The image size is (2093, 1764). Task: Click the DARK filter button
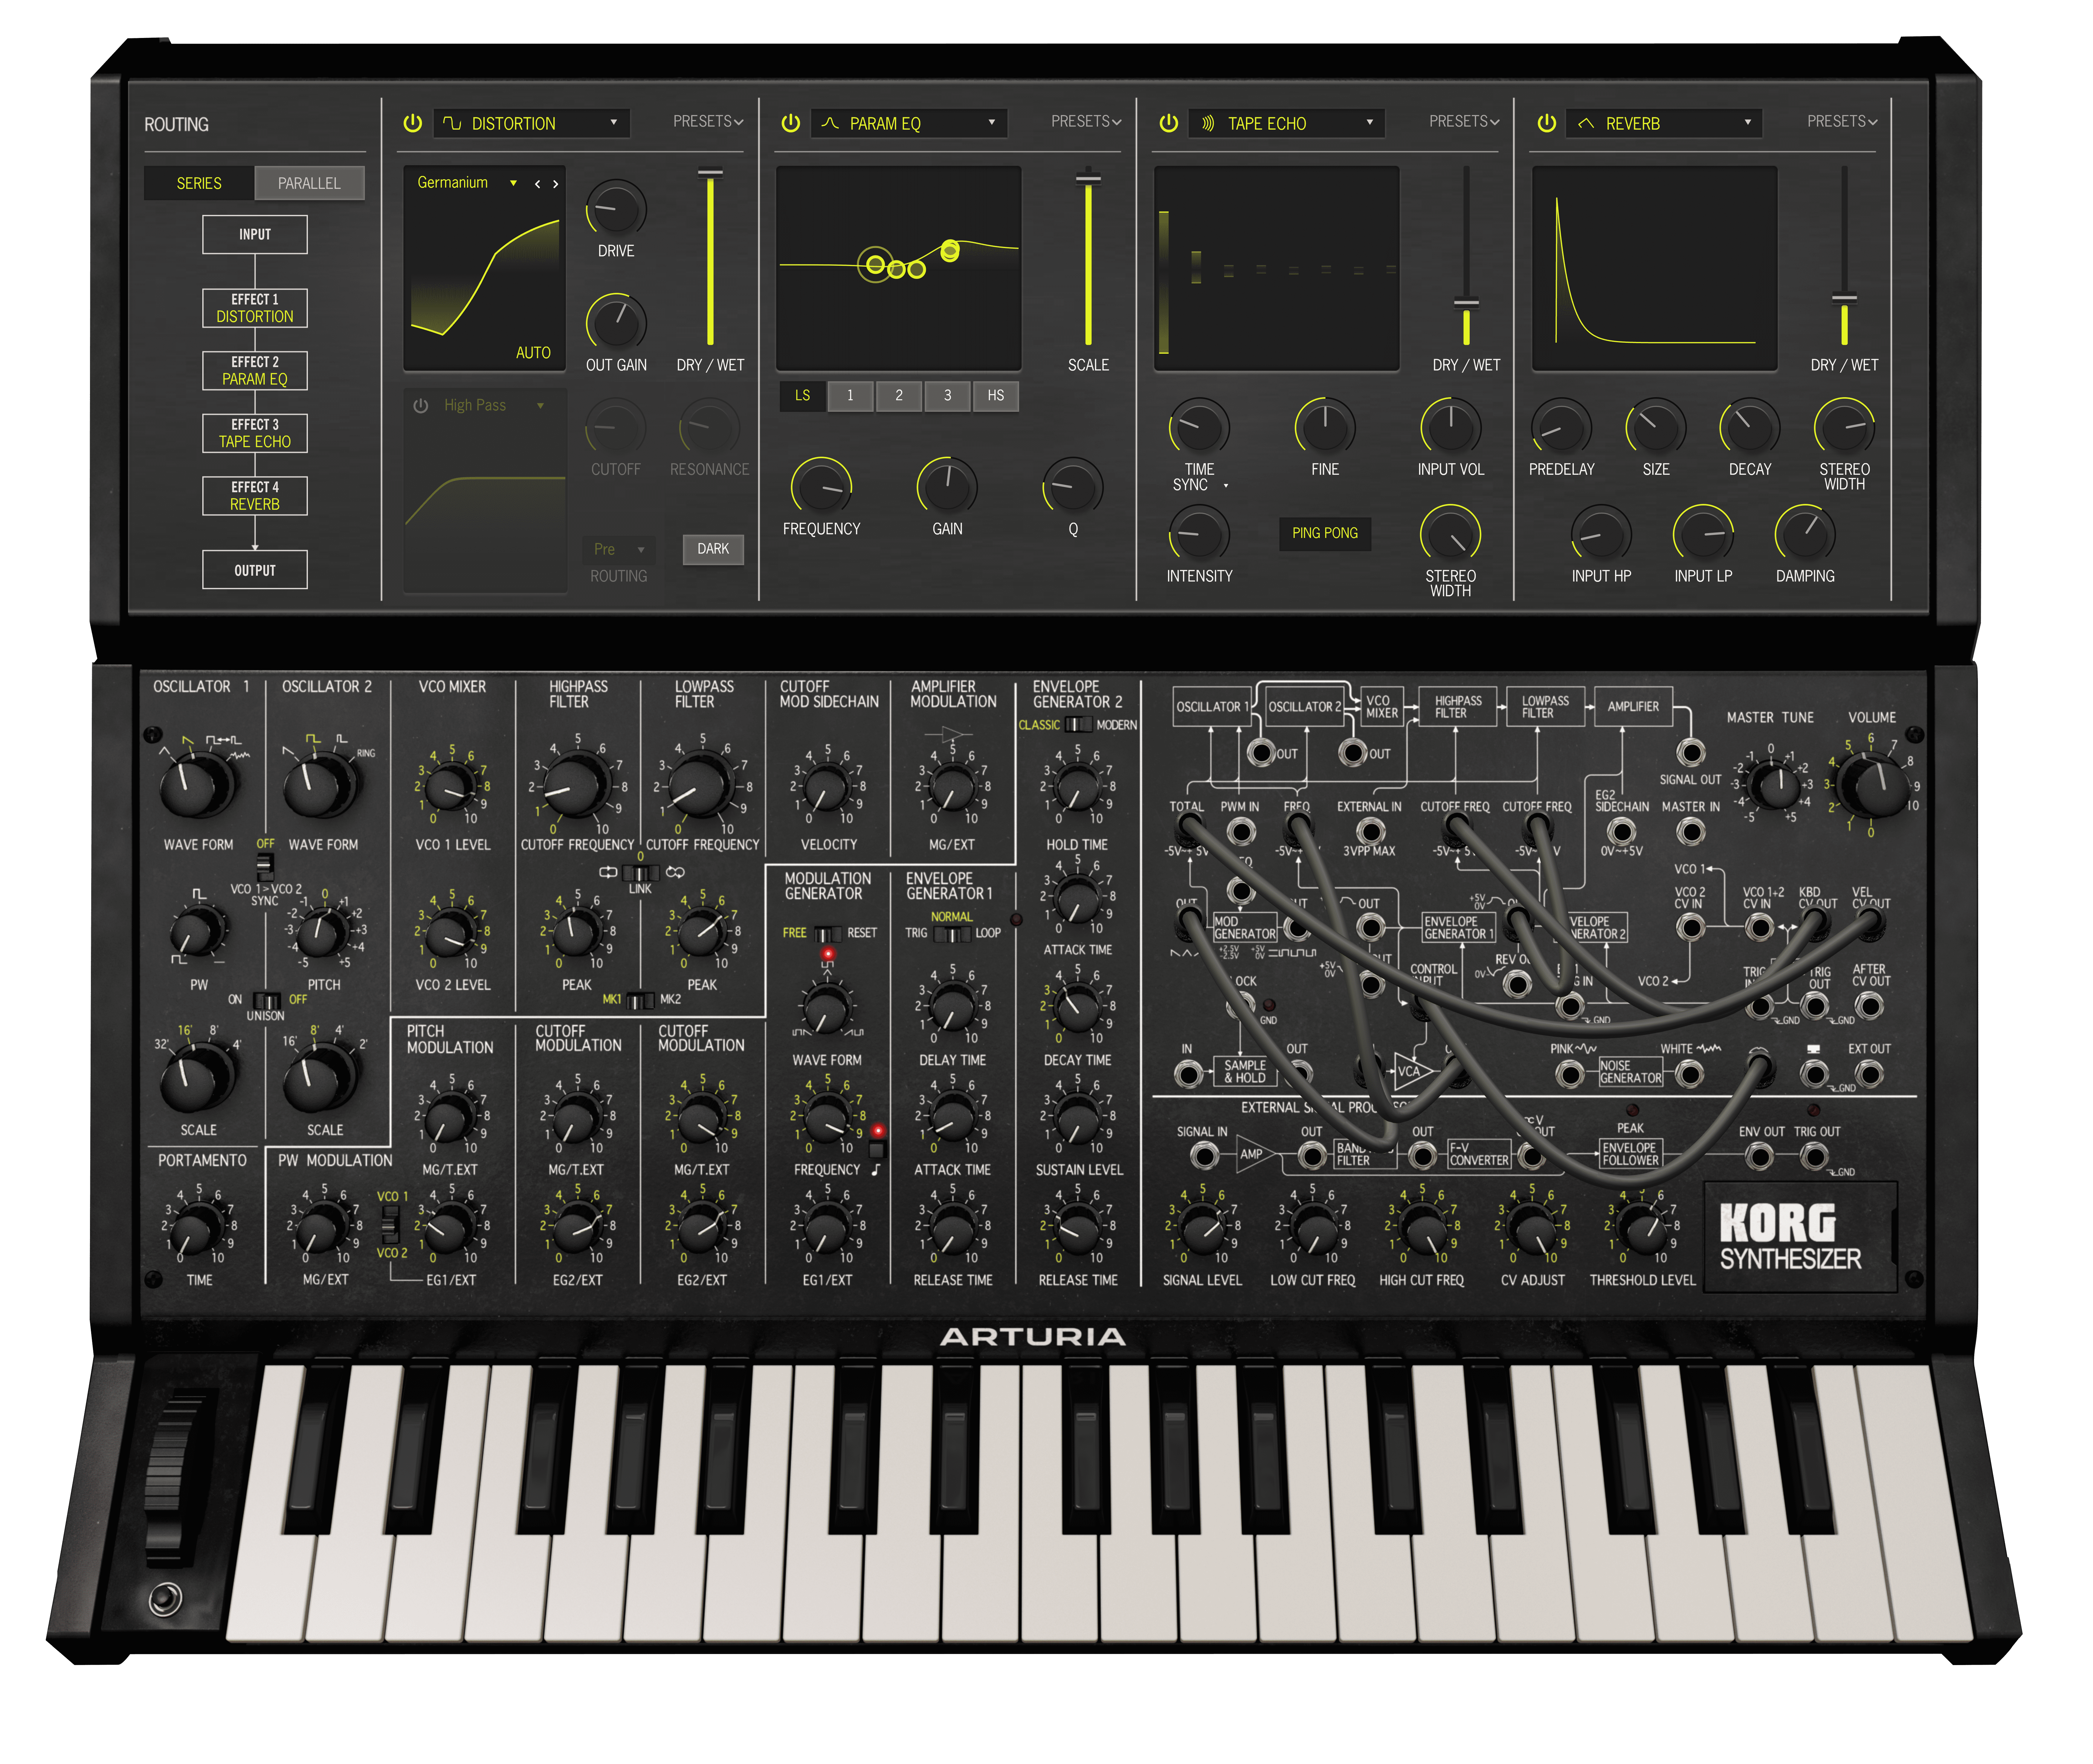(x=713, y=549)
